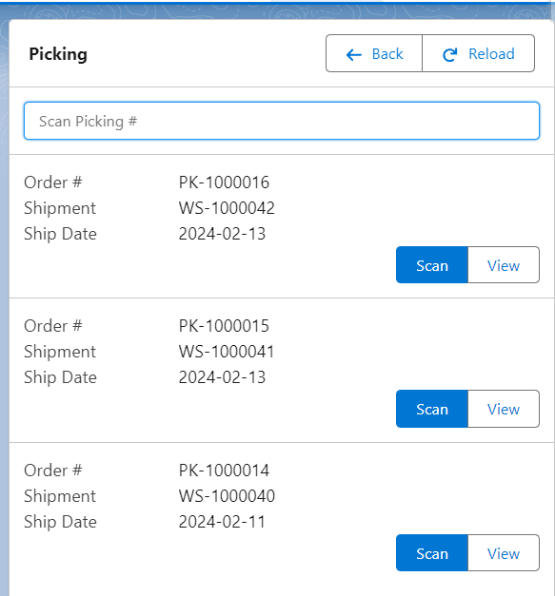Select the WS-1000041 shipment number
Viewport: 555px width, 596px height.
(x=227, y=352)
